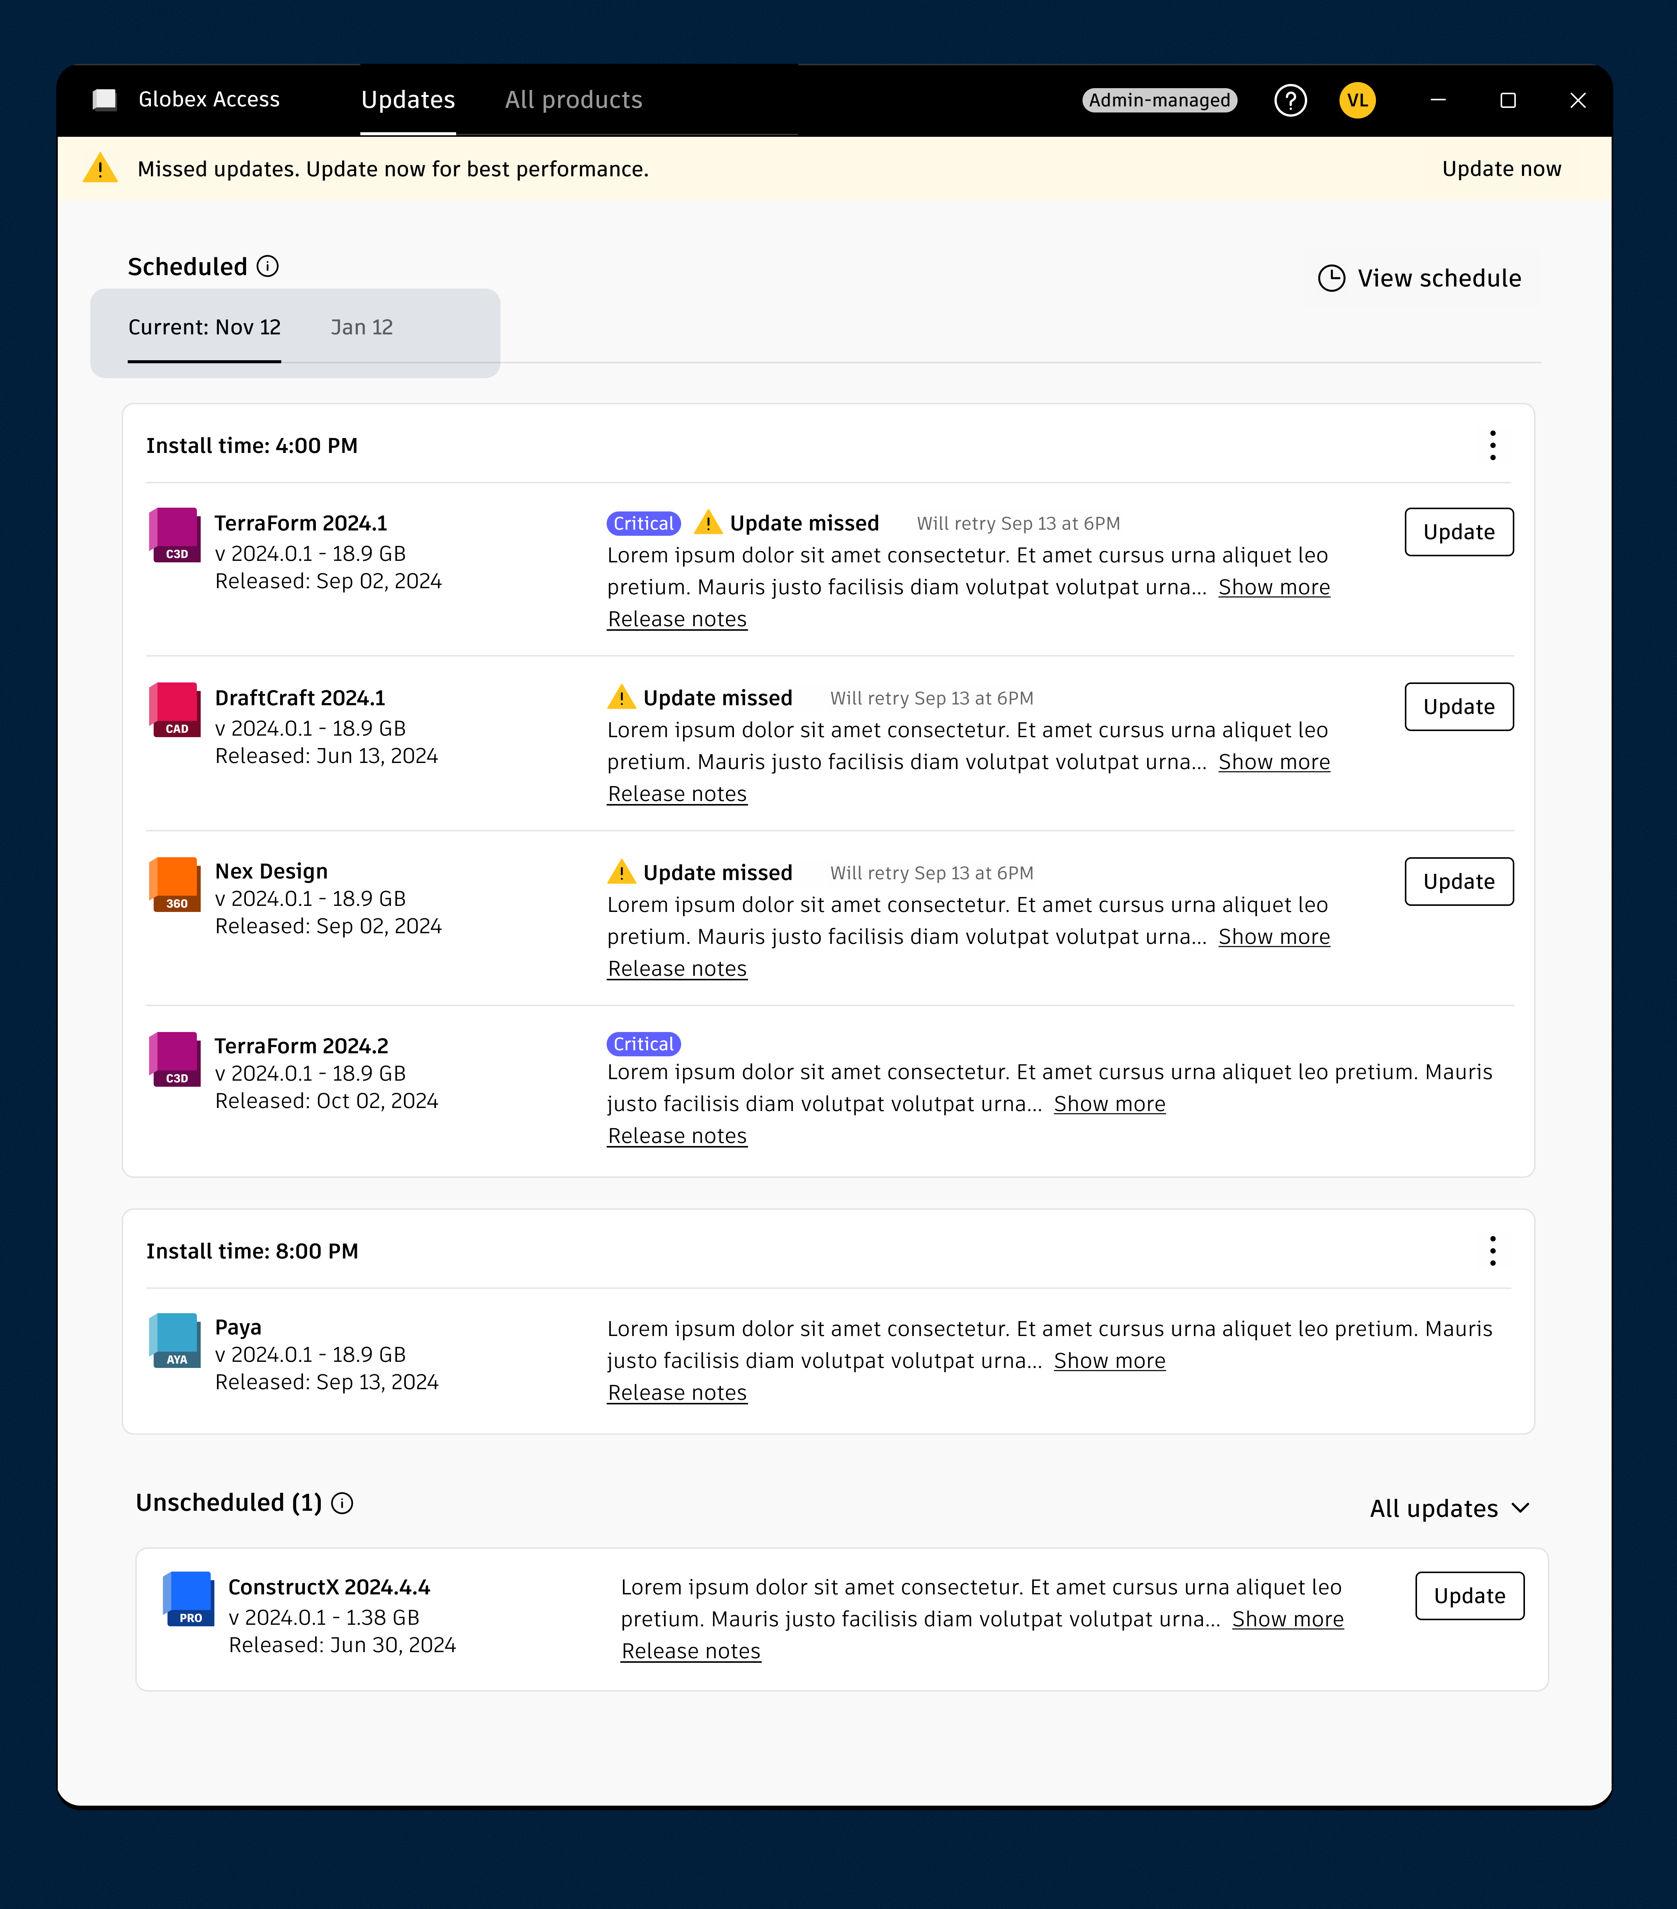
Task: Update Nex Design
Action: pos(1459,882)
